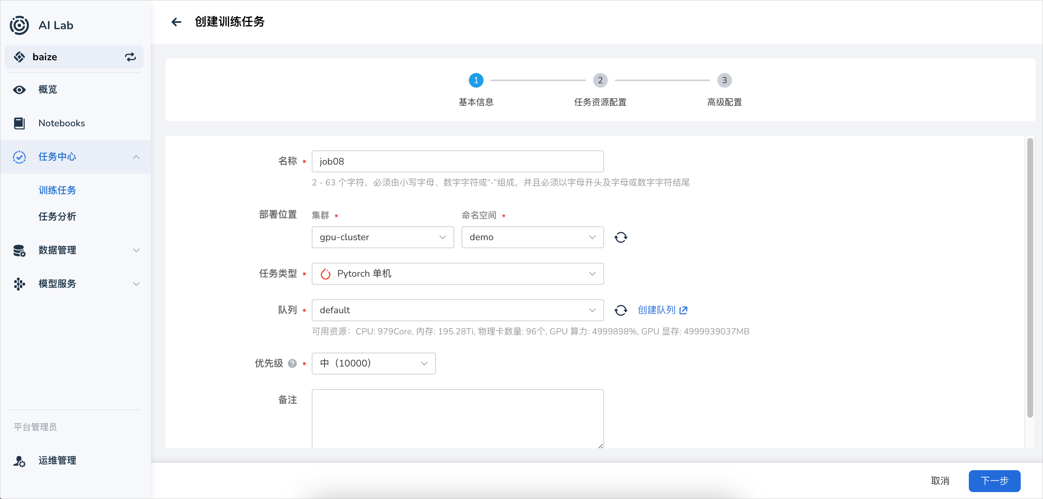
Task: Click the Pytorch flame icon in task type
Action: [x=326, y=274]
